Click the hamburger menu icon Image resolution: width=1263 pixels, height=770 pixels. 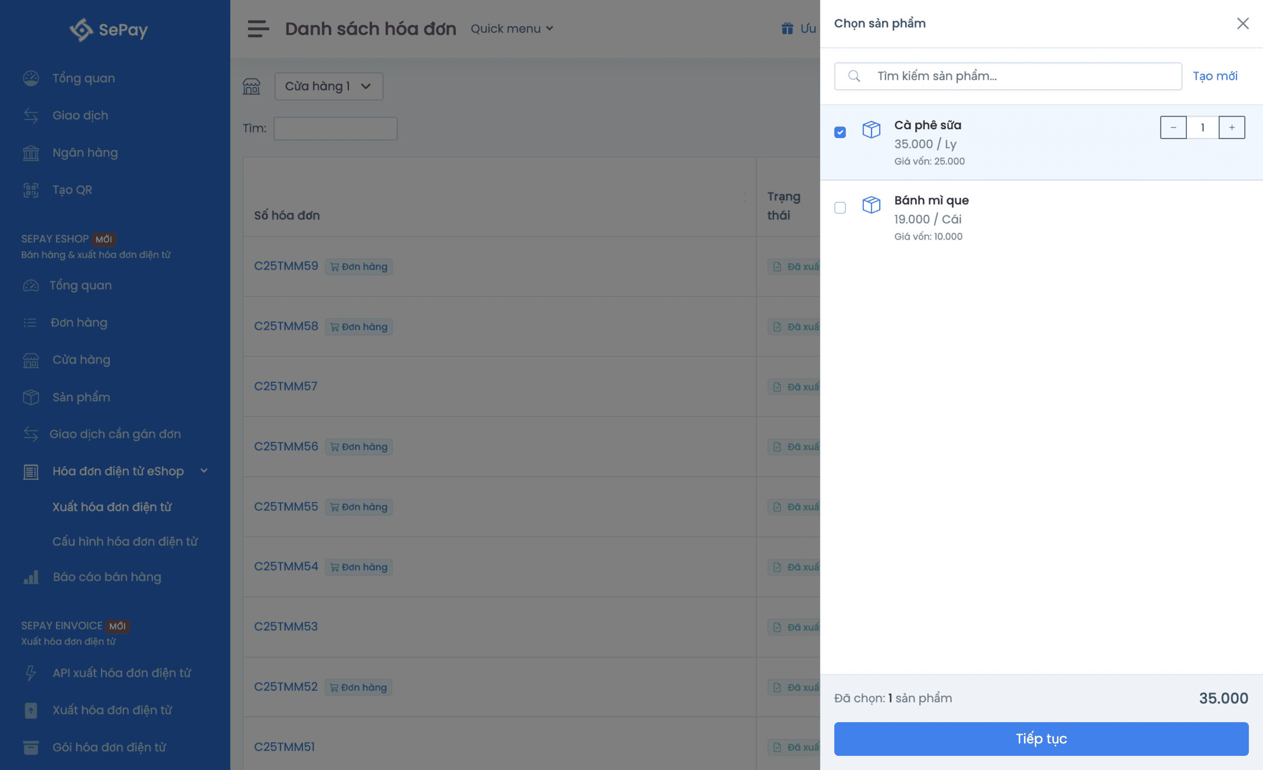[258, 28]
